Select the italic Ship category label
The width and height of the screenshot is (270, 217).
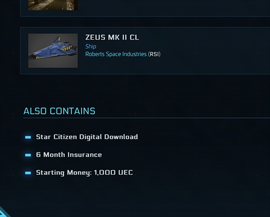91,46
